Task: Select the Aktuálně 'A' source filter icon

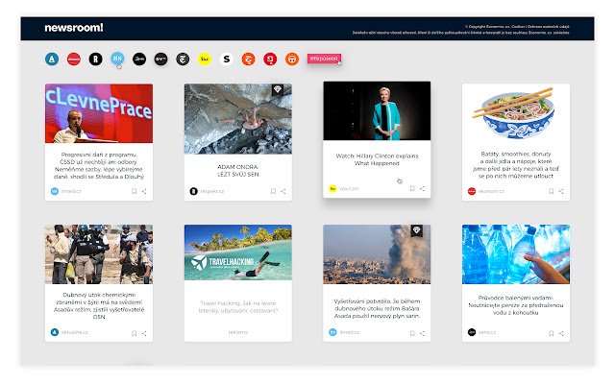Action: pos(52,60)
